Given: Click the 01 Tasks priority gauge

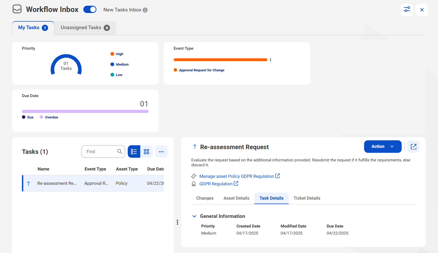Looking at the screenshot, I should point(66,65).
